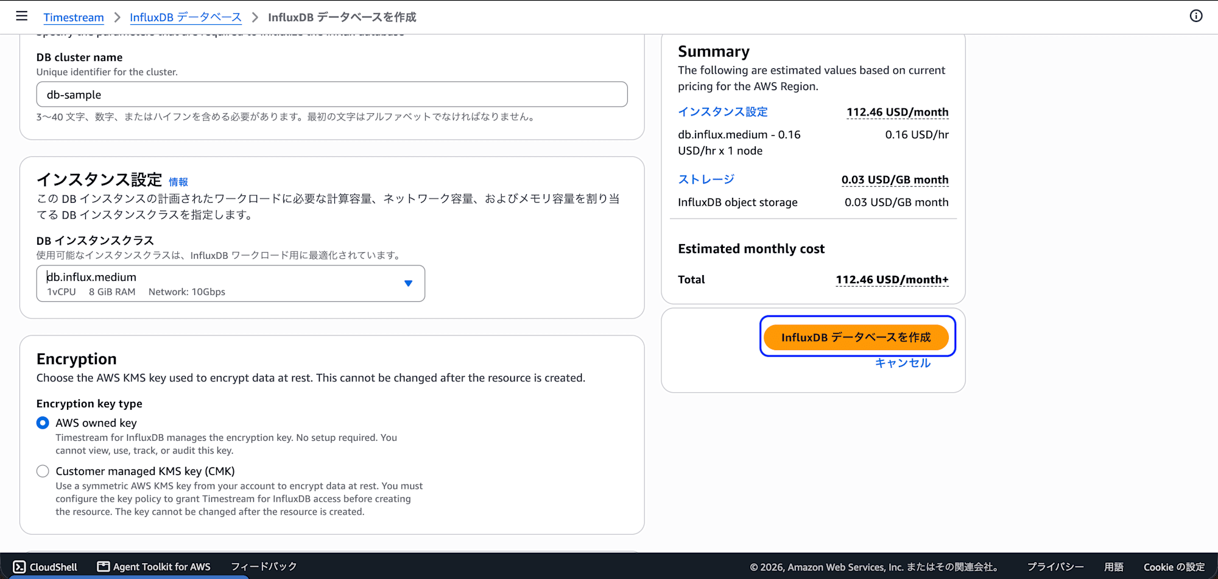Click the DB インスタンスクラス label
Viewport: 1218px width, 579px height.
[95, 240]
